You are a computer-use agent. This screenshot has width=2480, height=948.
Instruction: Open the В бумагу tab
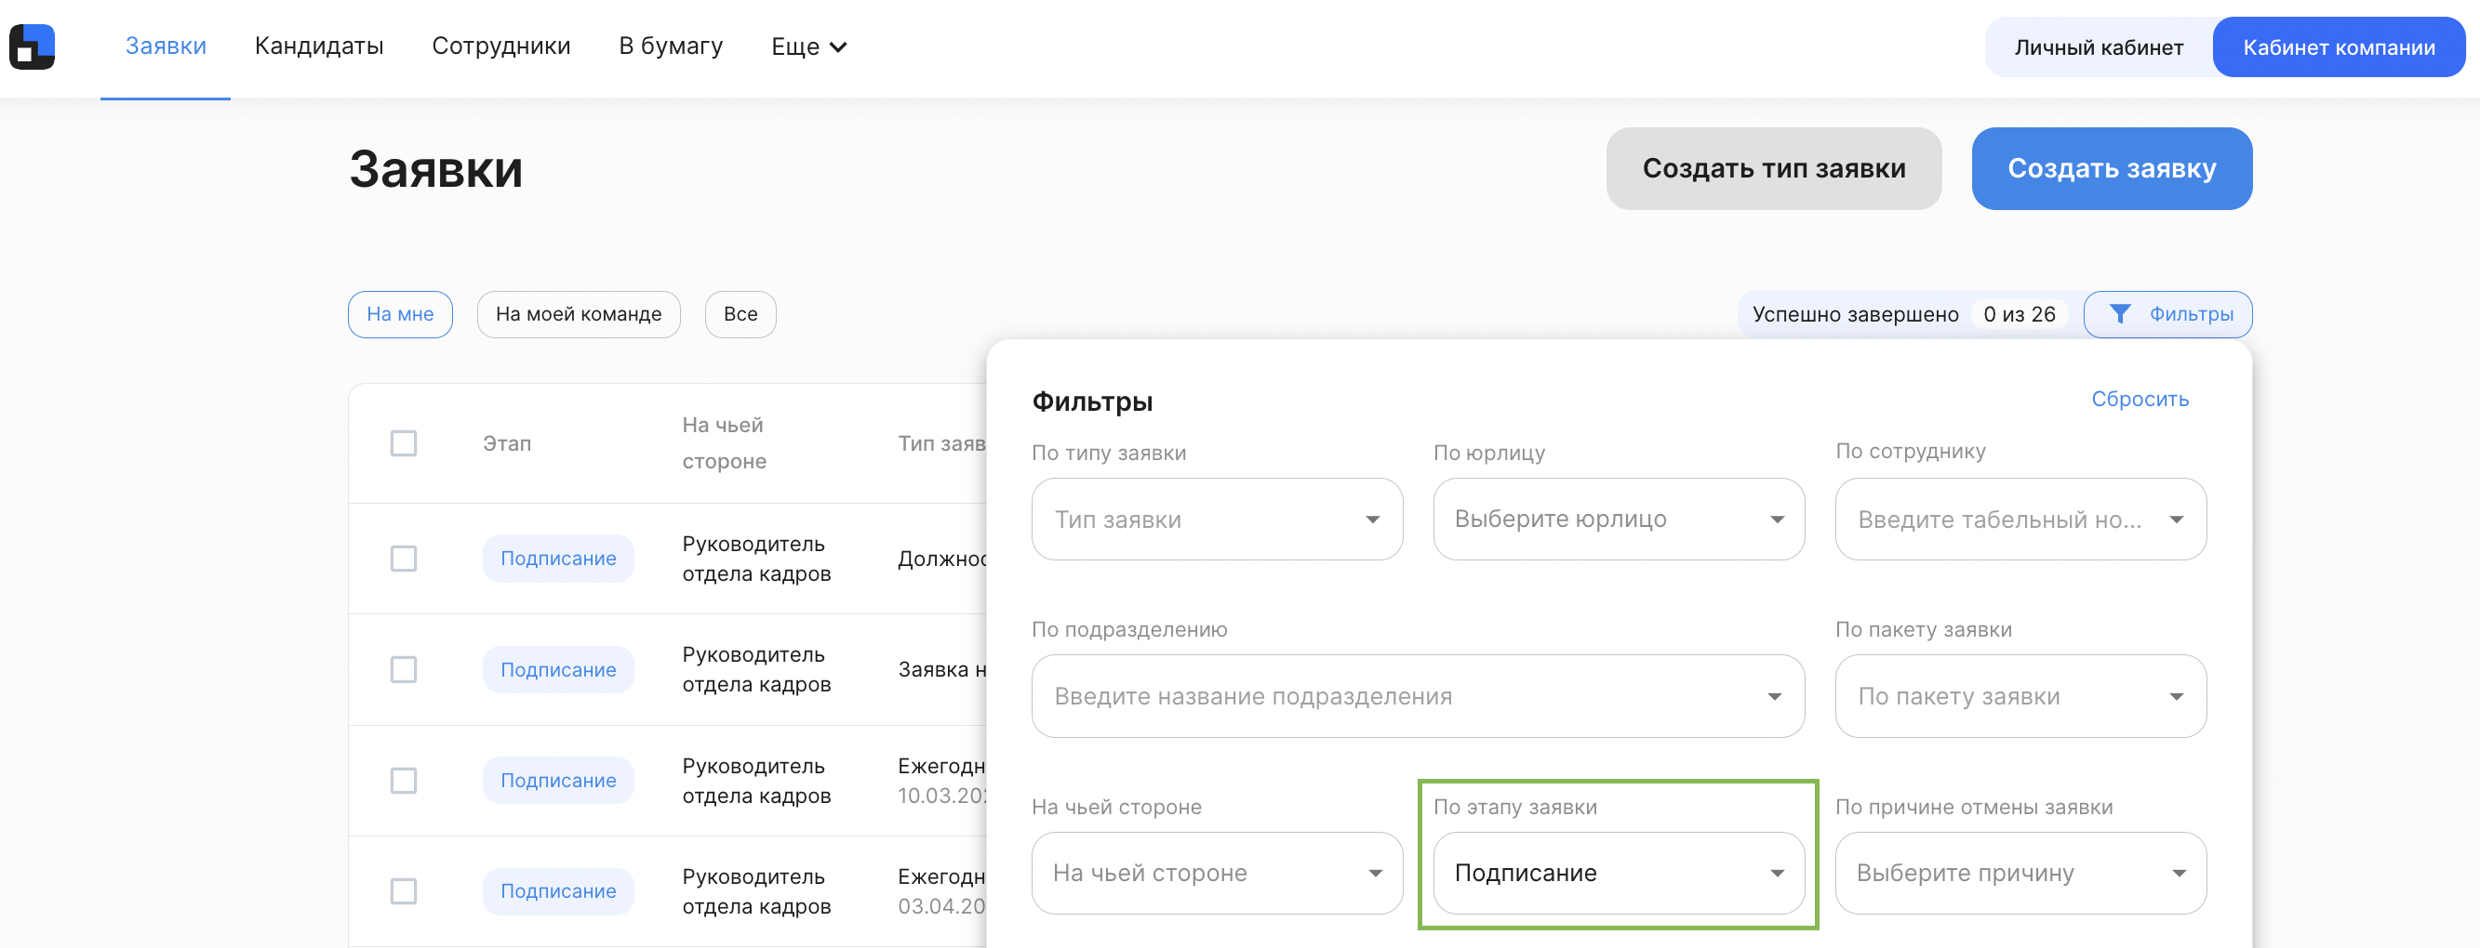(670, 46)
